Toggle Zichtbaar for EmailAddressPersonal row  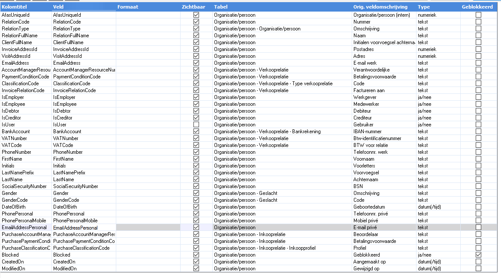click(196, 227)
